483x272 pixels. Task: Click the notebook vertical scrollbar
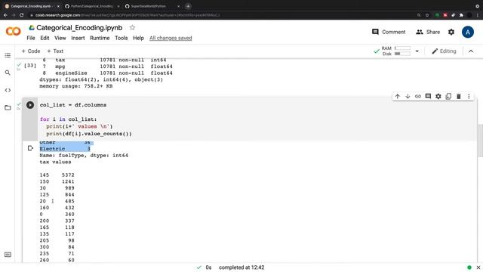click(x=480, y=141)
